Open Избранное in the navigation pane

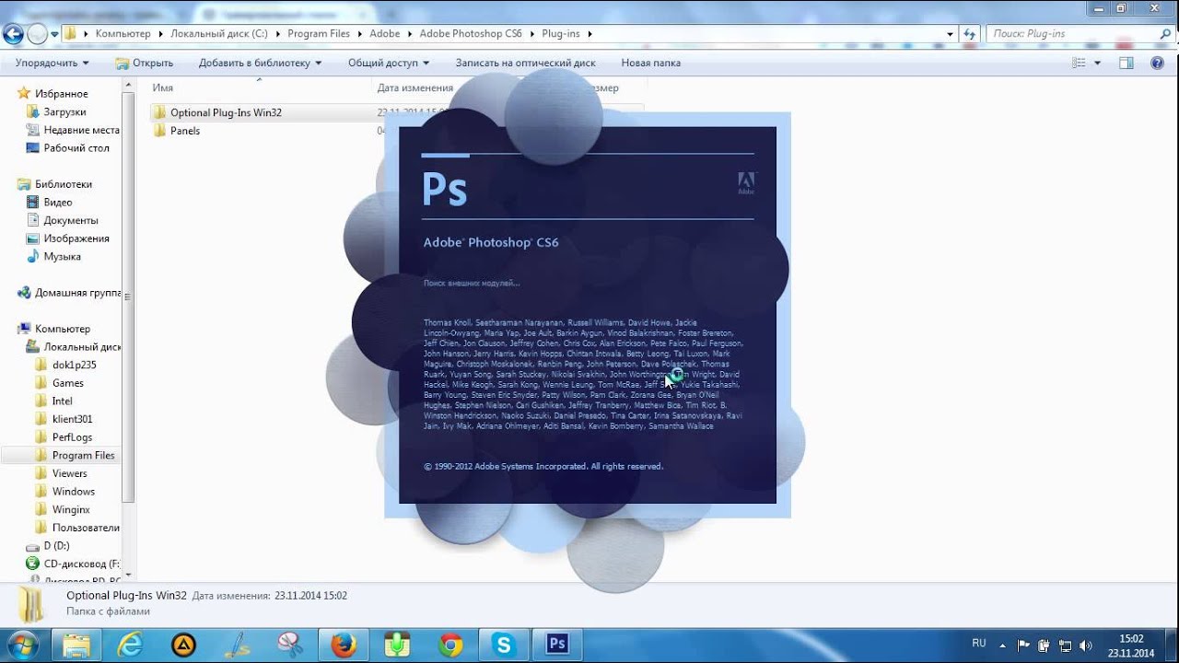(61, 94)
